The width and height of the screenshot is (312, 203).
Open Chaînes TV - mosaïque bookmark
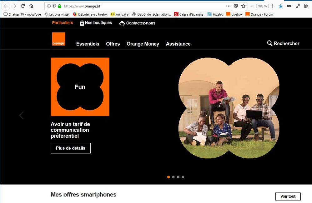pos(22,14)
